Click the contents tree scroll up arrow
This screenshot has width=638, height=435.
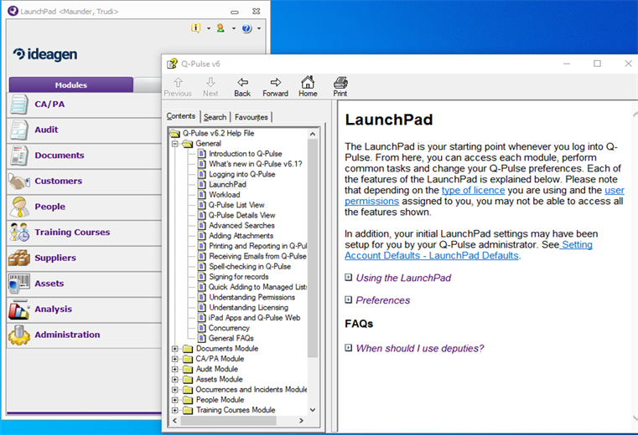coord(313,134)
